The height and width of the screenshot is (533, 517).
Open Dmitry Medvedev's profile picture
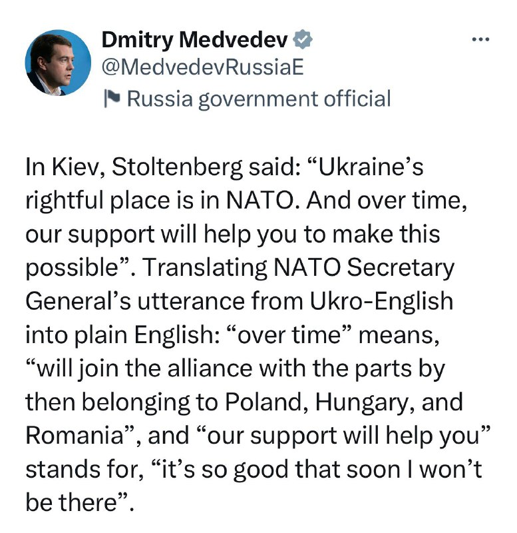click(58, 63)
